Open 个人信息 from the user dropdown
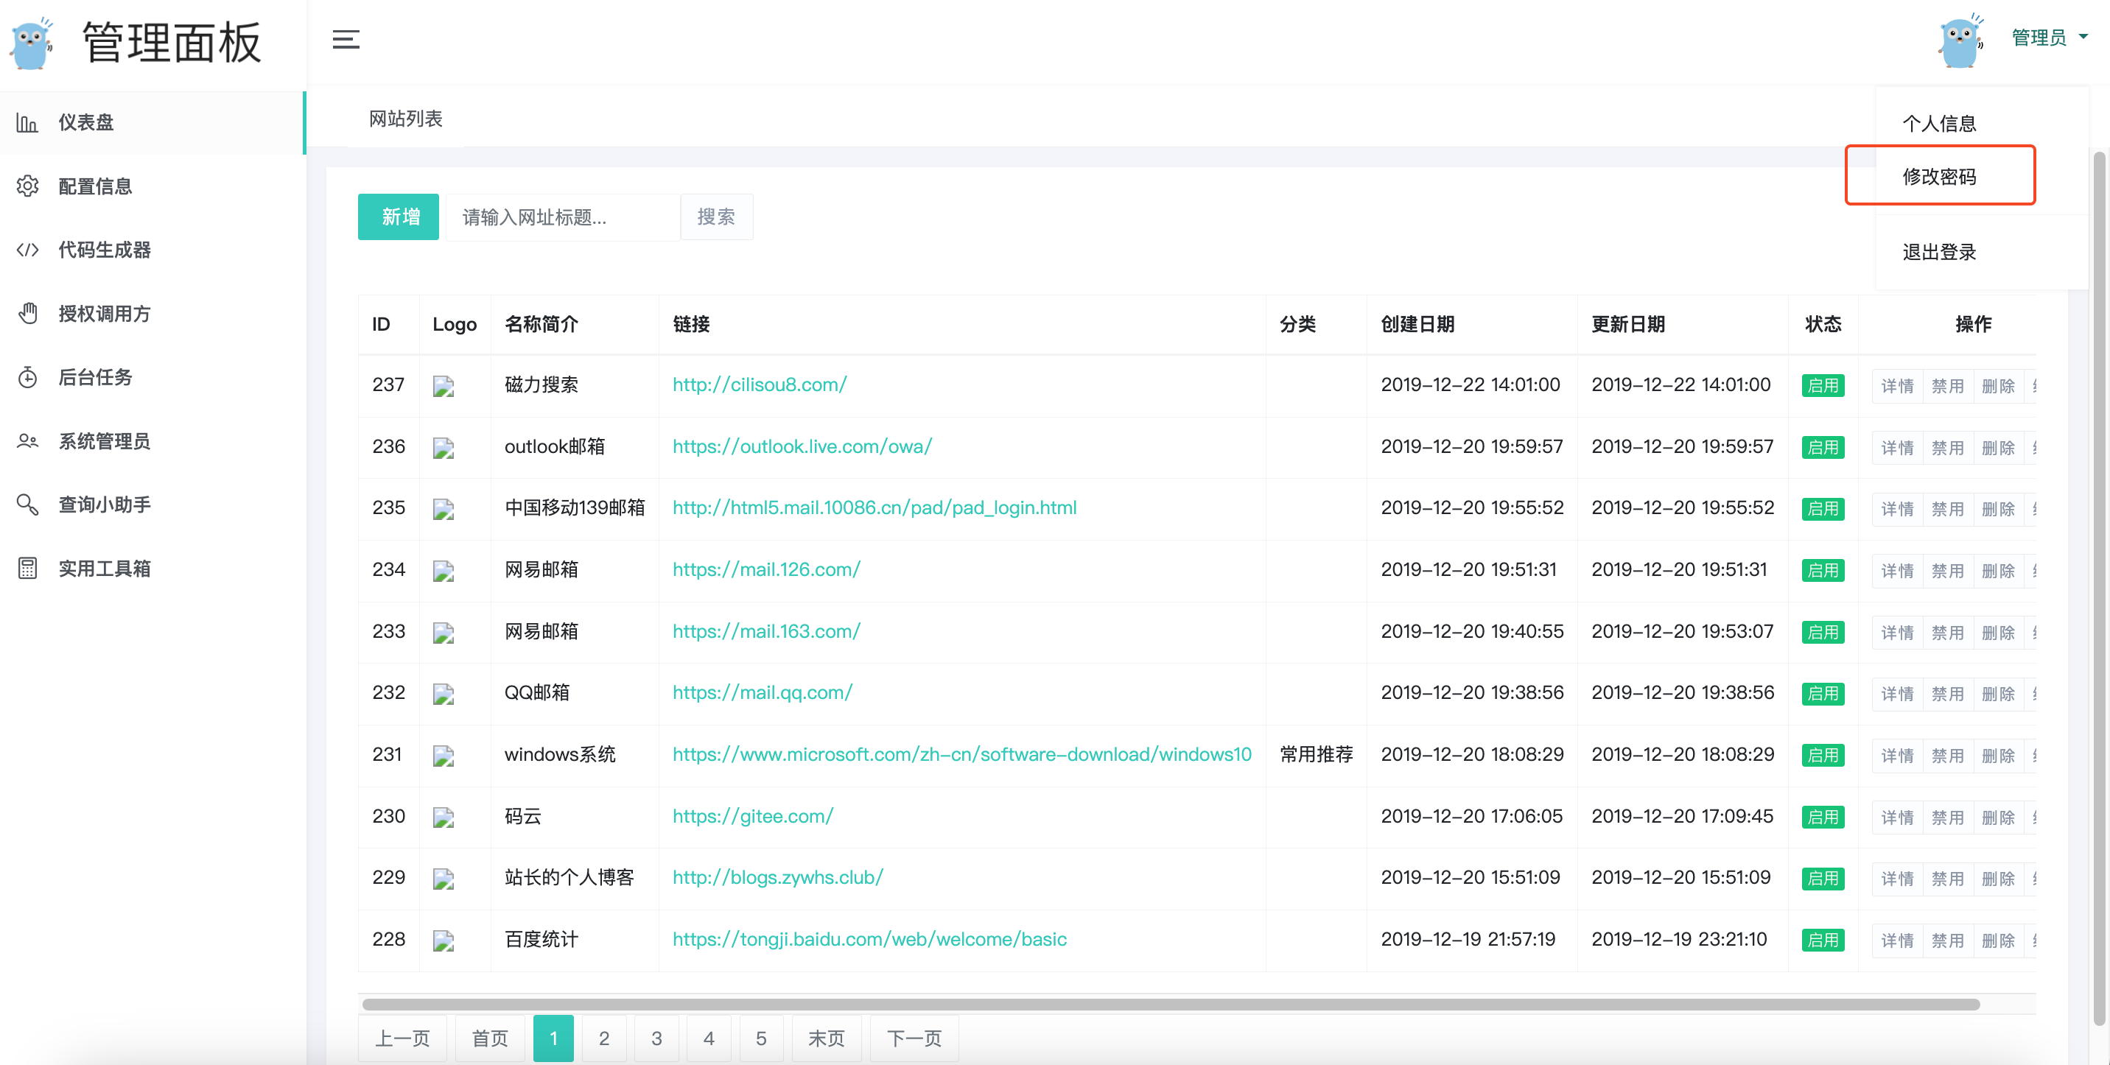 (1939, 124)
